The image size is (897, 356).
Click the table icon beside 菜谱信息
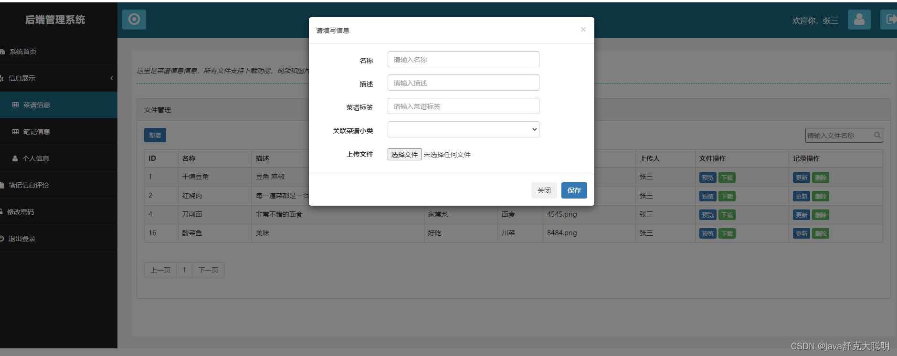[16, 105]
